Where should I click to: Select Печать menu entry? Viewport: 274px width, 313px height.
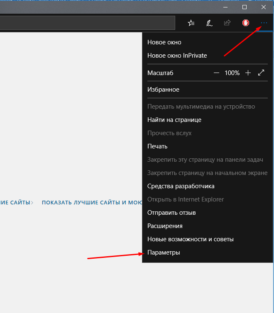pyautogui.click(x=208, y=146)
